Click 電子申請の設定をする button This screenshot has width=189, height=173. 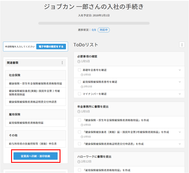click(x=51, y=46)
